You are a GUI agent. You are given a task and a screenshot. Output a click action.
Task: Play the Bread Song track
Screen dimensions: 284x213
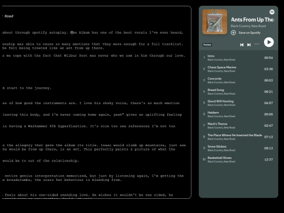click(x=238, y=92)
